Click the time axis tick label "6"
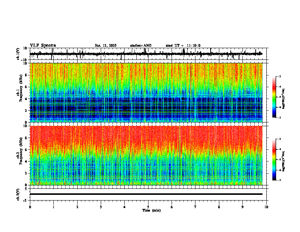The image size is (300, 232). pyautogui.click(x=172, y=207)
